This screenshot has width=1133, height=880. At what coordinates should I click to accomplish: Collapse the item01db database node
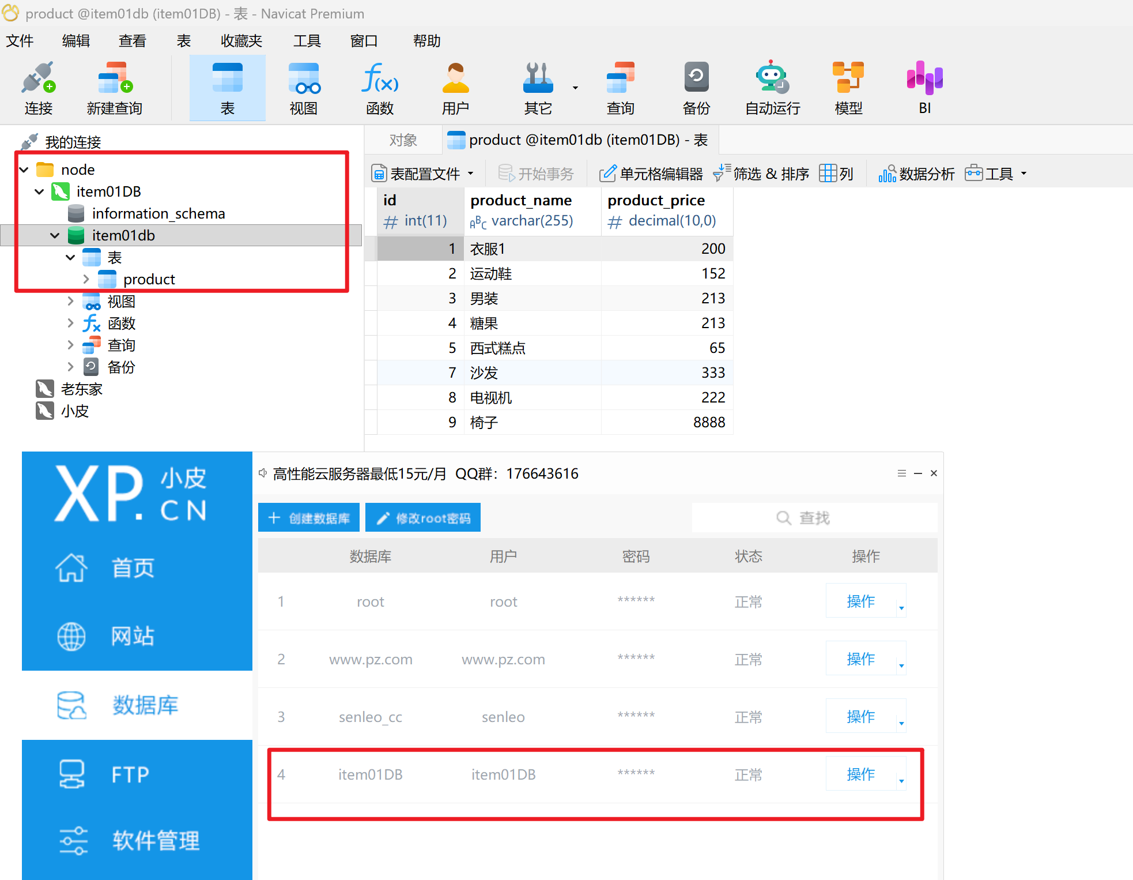55,235
